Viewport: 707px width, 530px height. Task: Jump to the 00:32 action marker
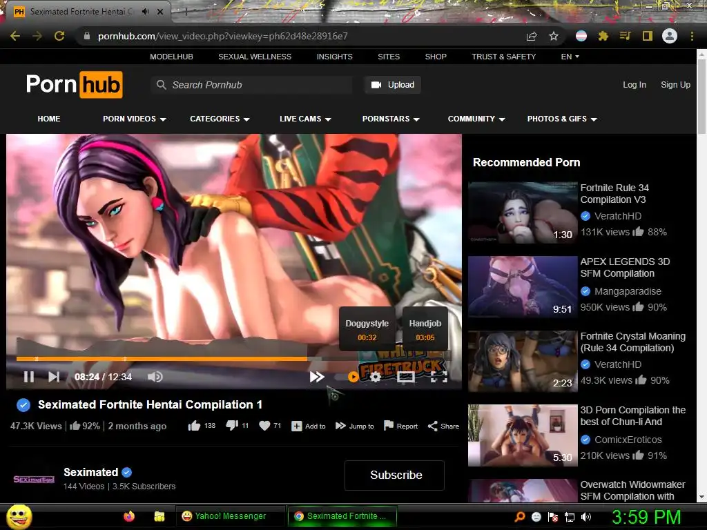tap(367, 330)
